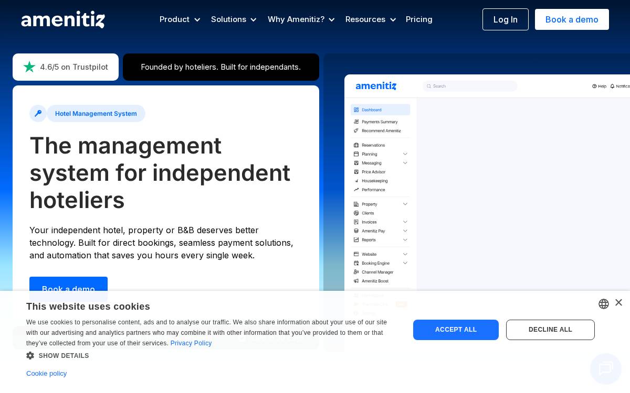Click in the dashboard preview Search field
Image resolution: width=630 pixels, height=393 pixels.
pyautogui.click(x=470, y=86)
